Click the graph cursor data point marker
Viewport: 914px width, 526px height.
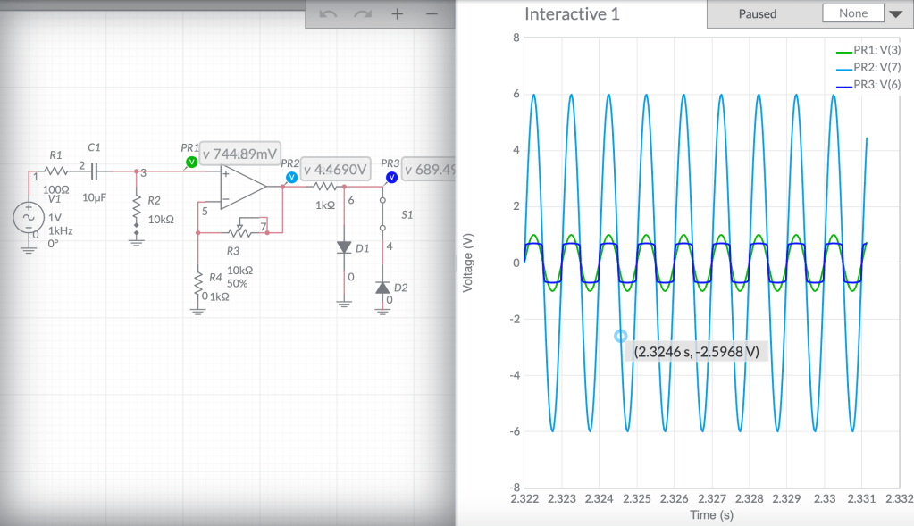pos(621,336)
